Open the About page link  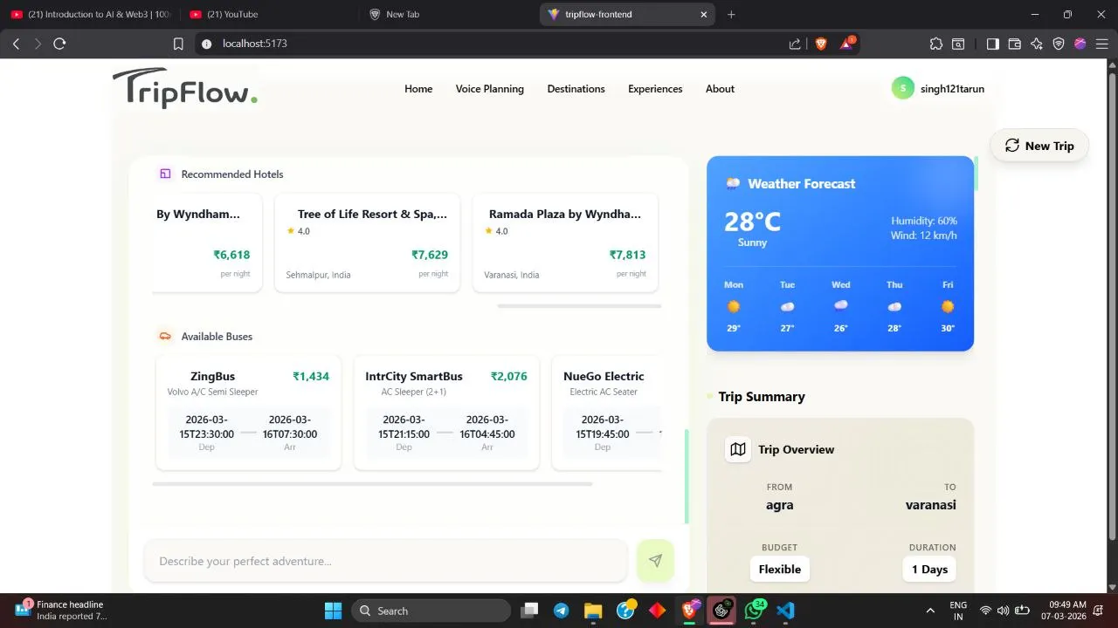(x=720, y=89)
